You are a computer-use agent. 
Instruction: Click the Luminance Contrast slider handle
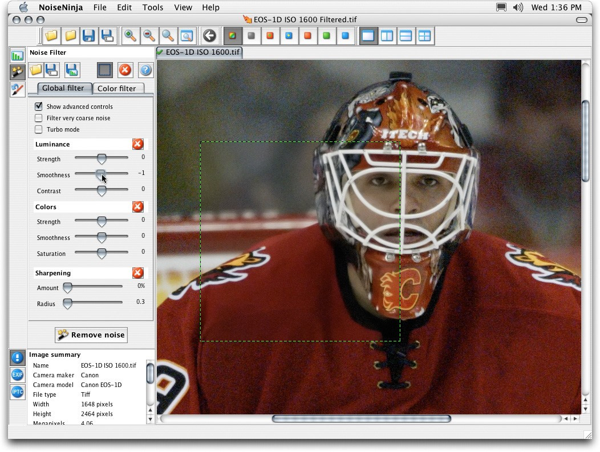click(x=102, y=191)
